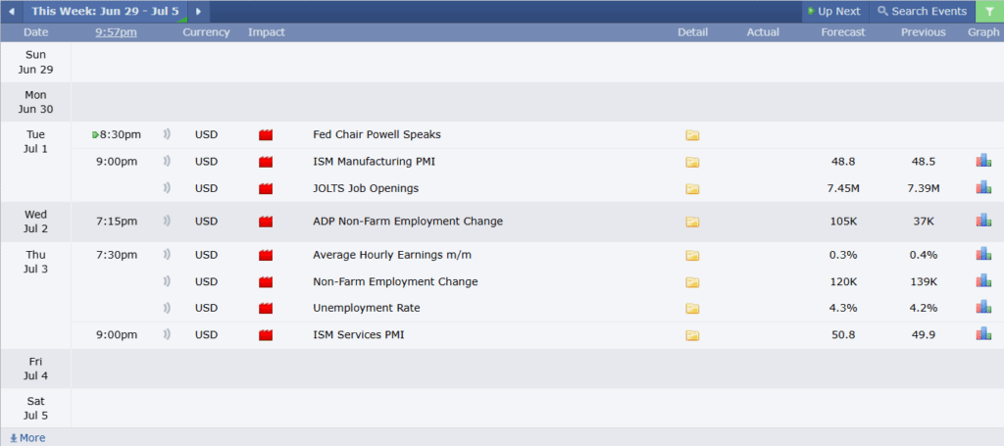The height and width of the screenshot is (446, 1004).
Task: Show graph for JOLTS Job Openings
Action: [x=983, y=187]
